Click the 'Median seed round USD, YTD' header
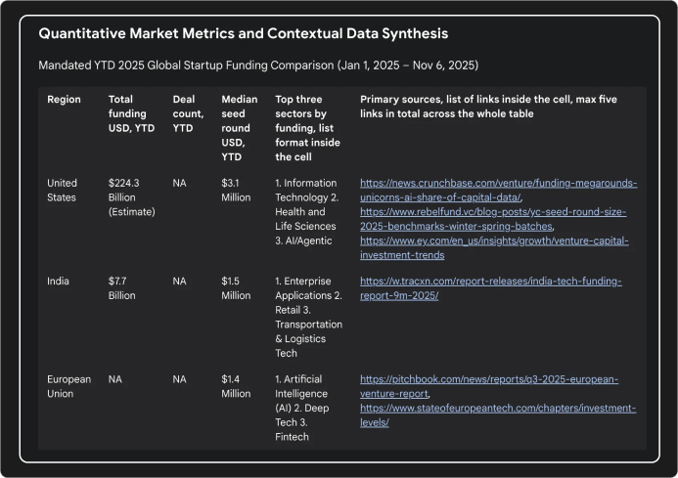678x478 pixels. (240, 128)
